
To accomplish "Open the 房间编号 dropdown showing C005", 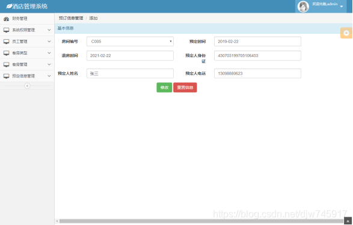I will (x=130, y=42).
